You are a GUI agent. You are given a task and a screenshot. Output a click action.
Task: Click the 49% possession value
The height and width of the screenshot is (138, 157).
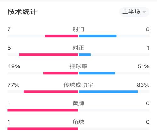(x=14, y=66)
